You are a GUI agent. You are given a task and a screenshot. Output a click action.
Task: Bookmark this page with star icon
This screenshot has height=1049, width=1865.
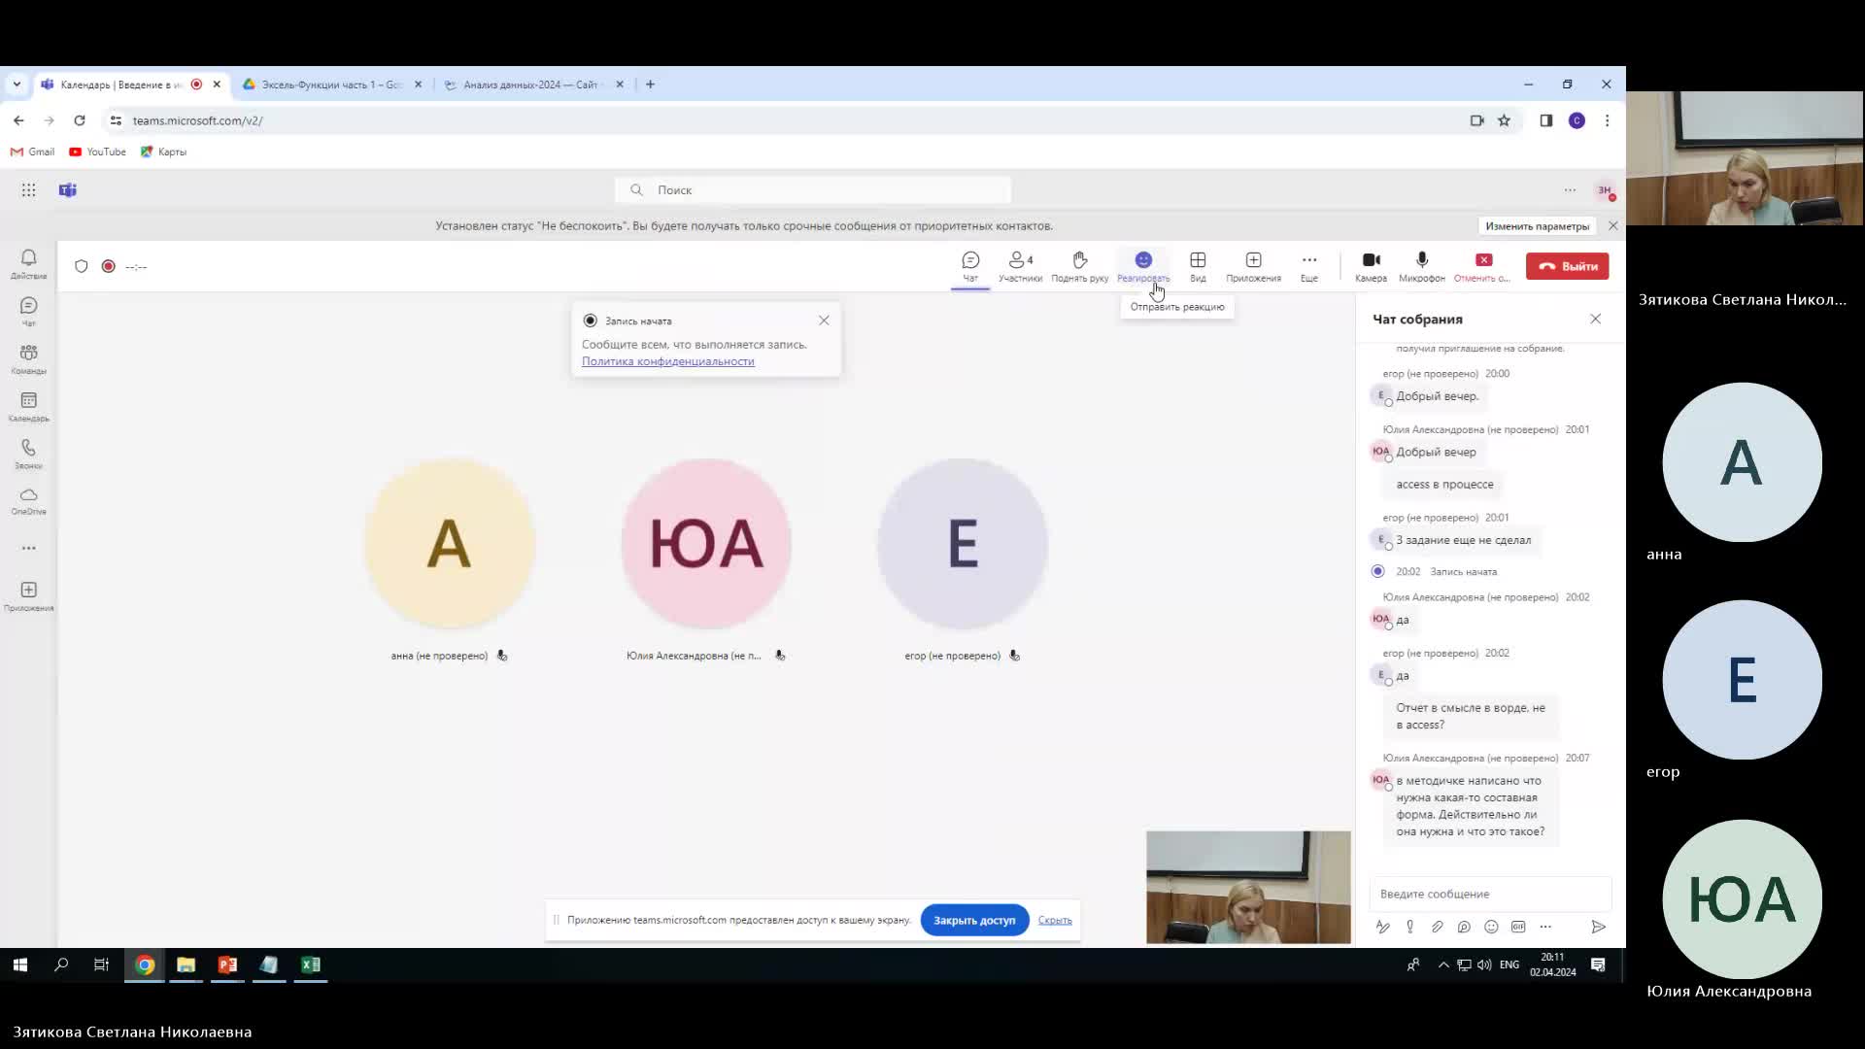click(1504, 120)
